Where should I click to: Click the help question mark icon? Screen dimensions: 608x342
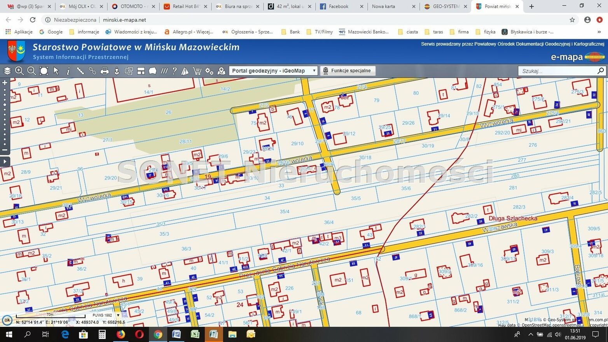coord(175,71)
